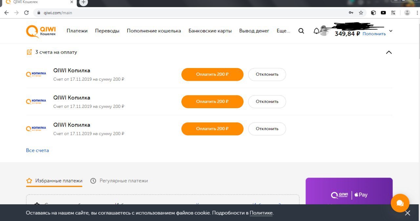Image resolution: width=420 pixels, height=221 pixels.
Task: Open the Еще... menu
Action: coord(283,31)
